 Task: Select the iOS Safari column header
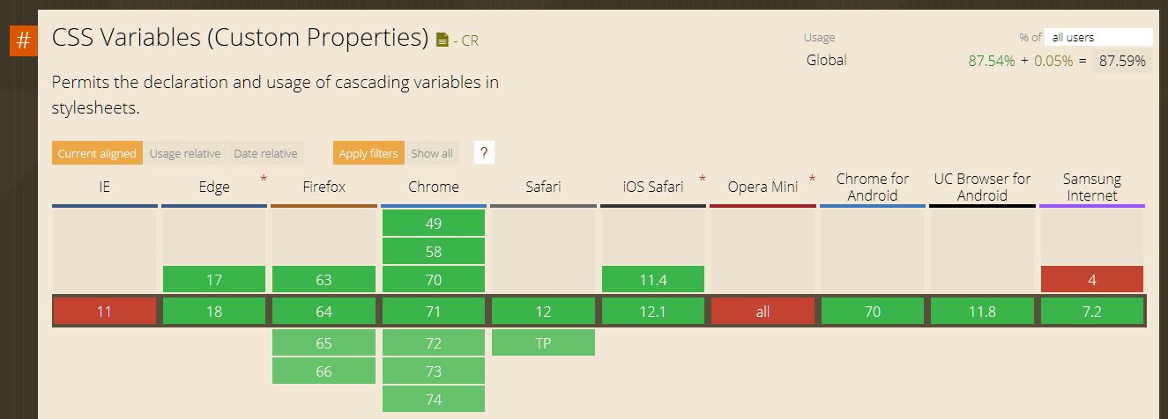click(x=653, y=187)
